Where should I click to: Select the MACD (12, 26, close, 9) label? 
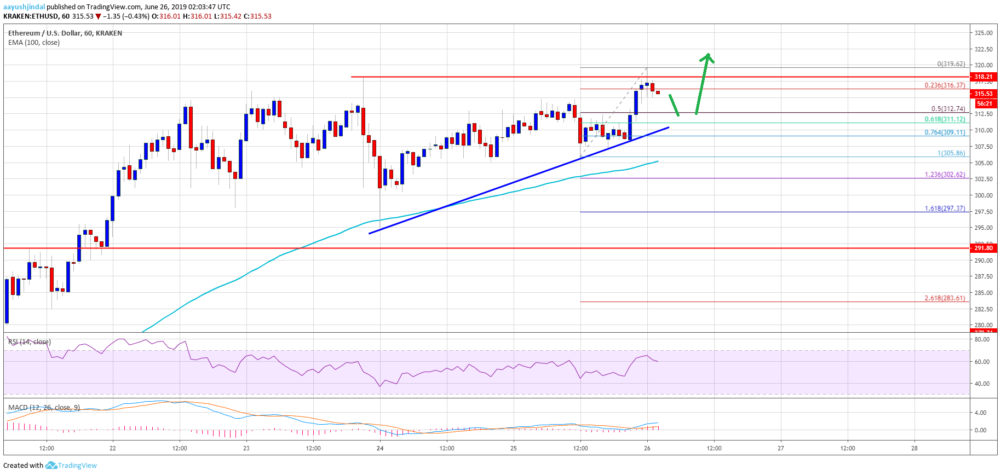(44, 408)
